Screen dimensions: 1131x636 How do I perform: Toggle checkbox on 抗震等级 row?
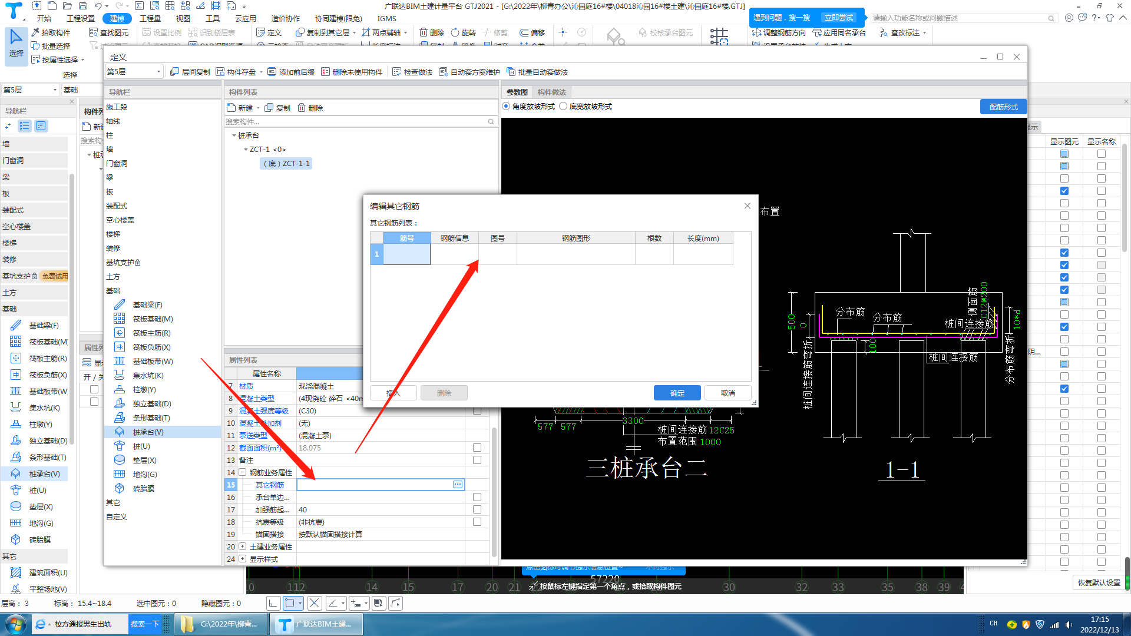pos(477,522)
